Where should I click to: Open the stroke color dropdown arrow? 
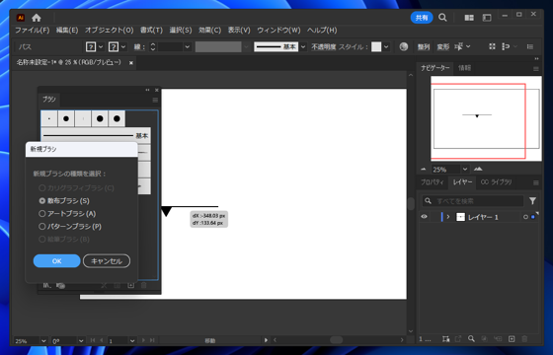tap(123, 46)
